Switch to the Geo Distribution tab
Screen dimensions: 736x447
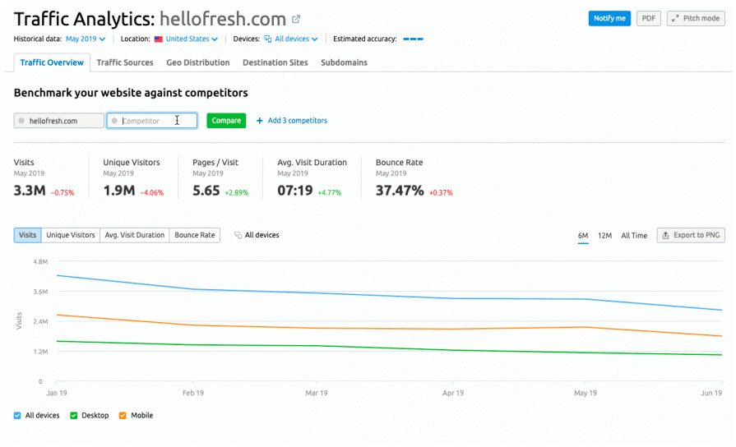tap(197, 62)
